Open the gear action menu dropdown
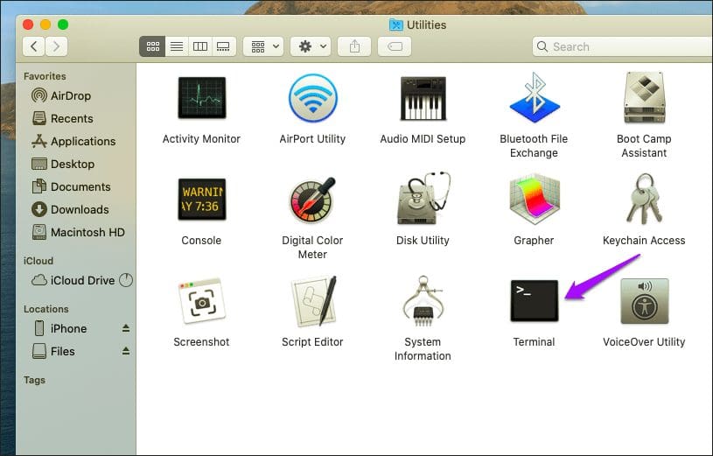The height and width of the screenshot is (456, 713). [x=311, y=46]
